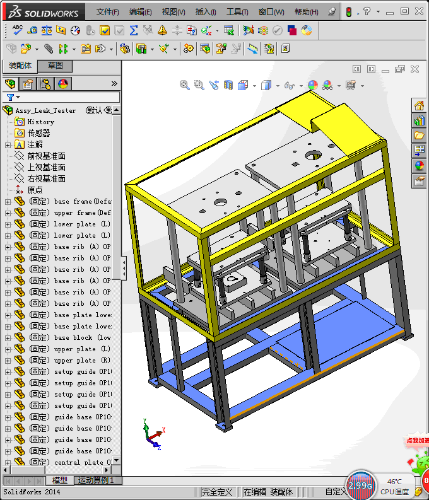The image size is (429, 500).
Task: Open the hide/show items glasses dropdown
Action: 301,86
